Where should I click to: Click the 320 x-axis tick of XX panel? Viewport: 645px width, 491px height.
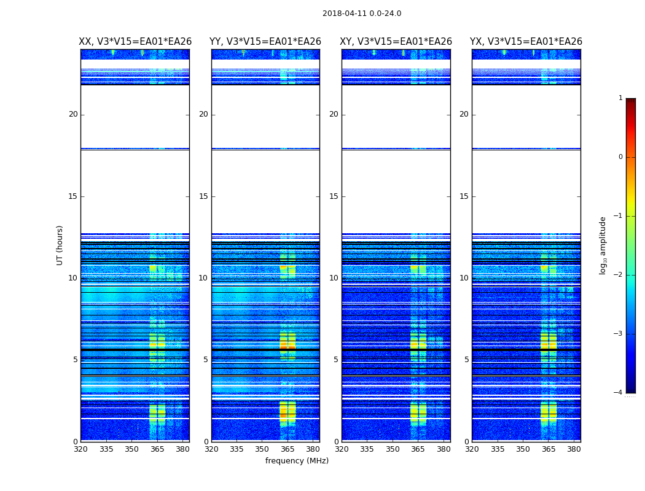(x=80, y=449)
